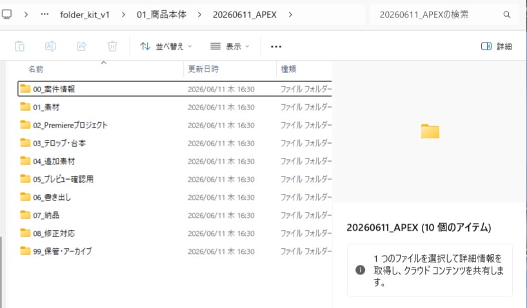
Task: Click the info icon in details pane
Action: point(361,270)
